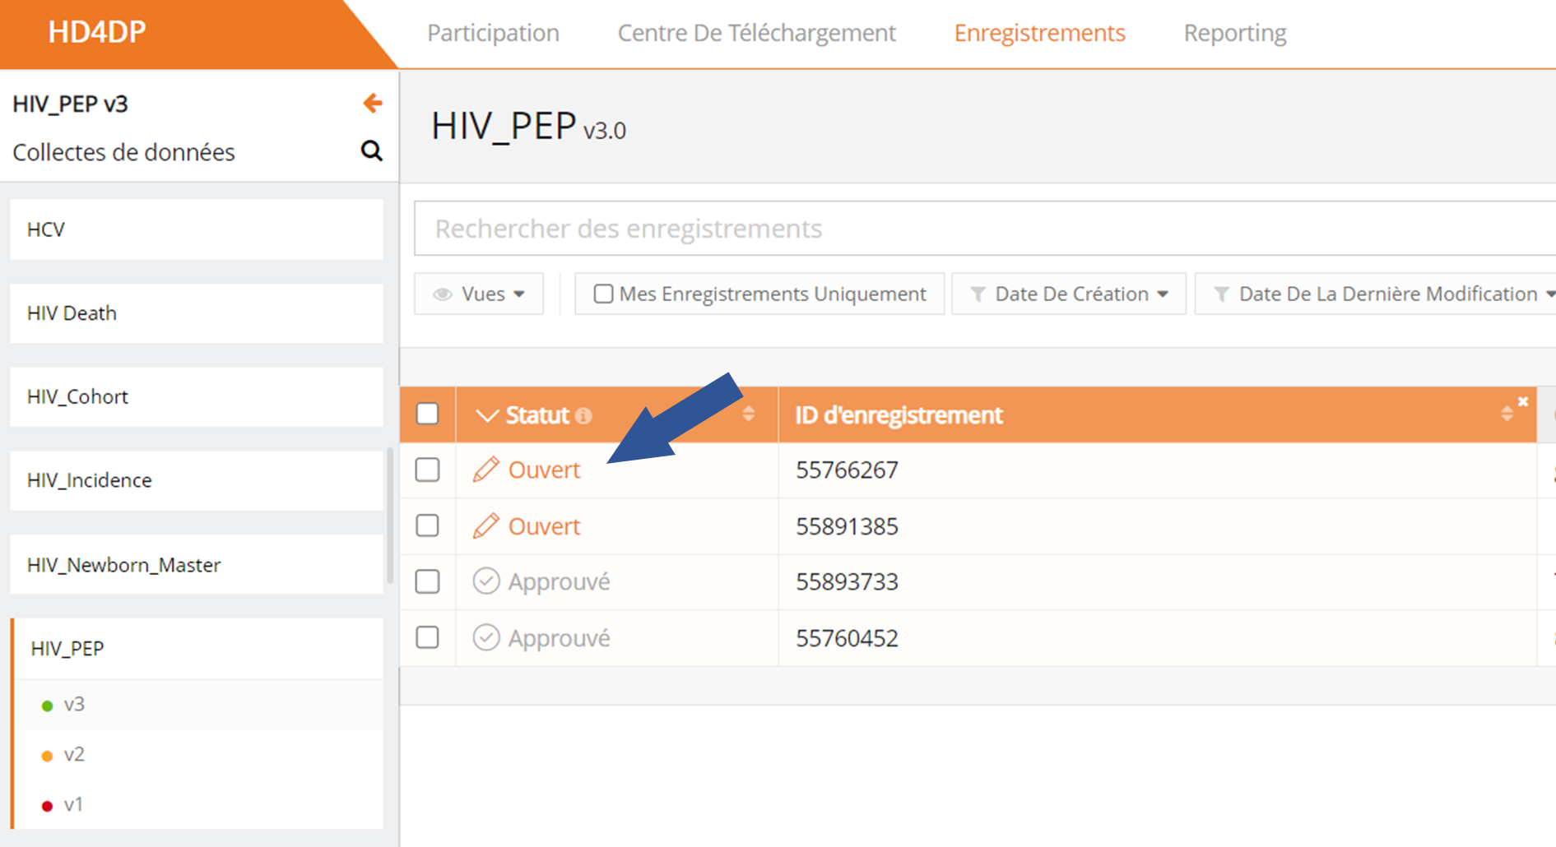Sort by the Statut column arrows
Screen dimensions: 1556x847
pyautogui.click(x=748, y=414)
